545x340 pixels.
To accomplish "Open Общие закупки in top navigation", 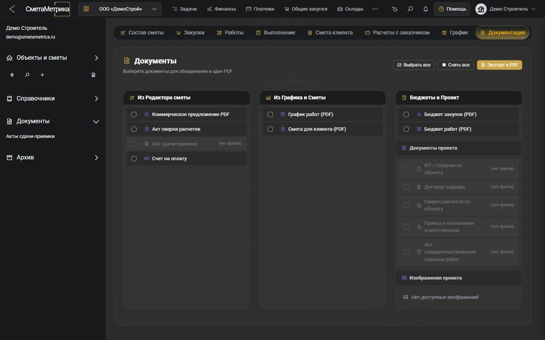I will pyautogui.click(x=306, y=9).
